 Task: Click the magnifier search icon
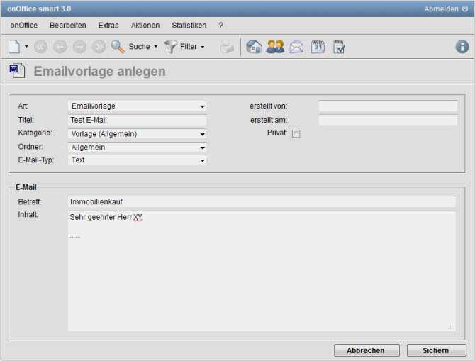[x=118, y=47]
